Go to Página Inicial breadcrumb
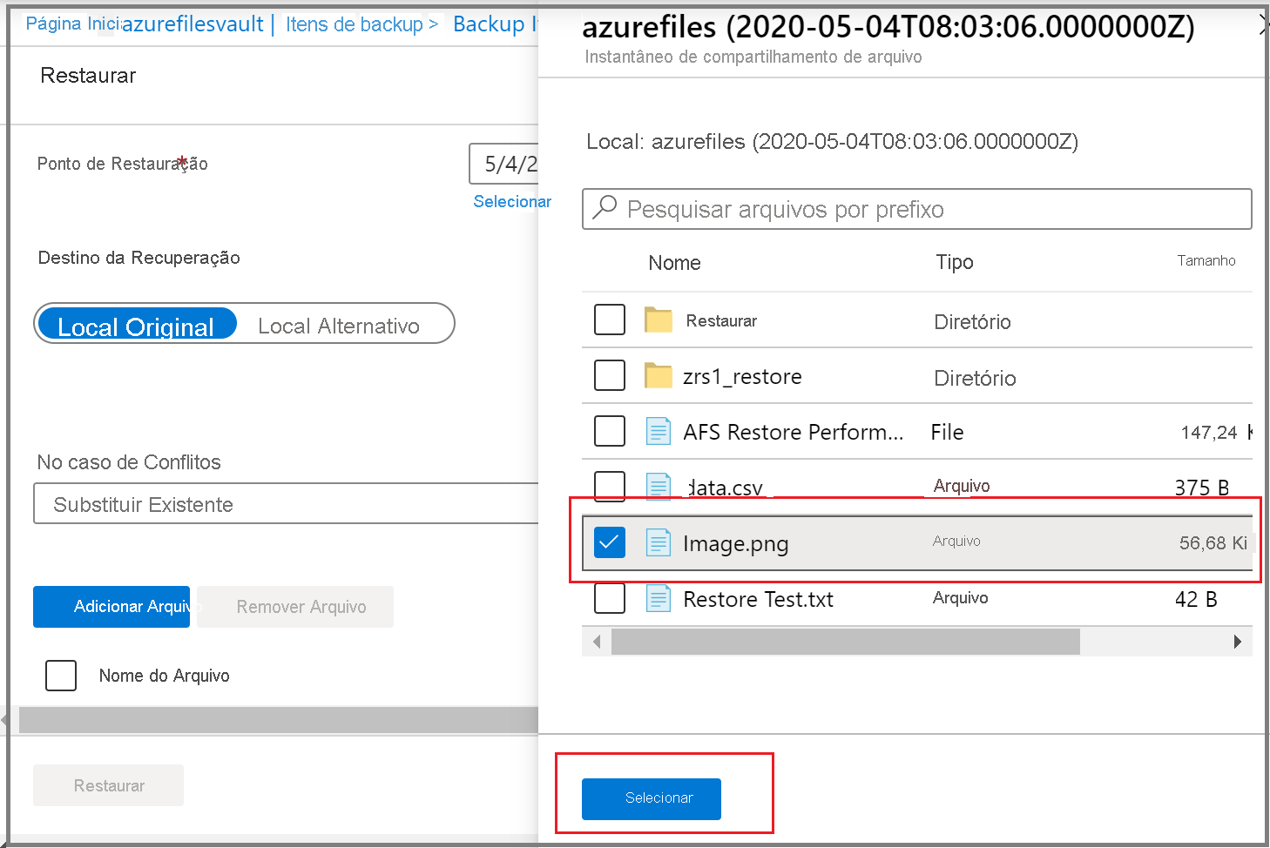The width and height of the screenshot is (1270, 848). [72, 24]
